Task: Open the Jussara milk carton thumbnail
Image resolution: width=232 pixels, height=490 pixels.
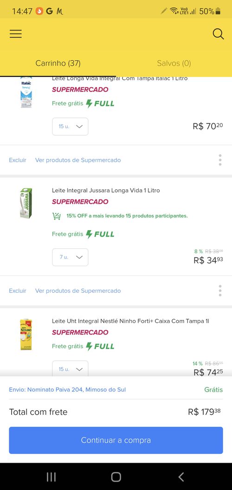Action: tap(26, 203)
